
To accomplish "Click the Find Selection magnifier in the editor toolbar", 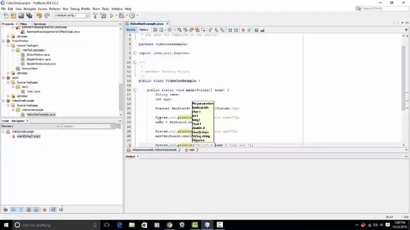I will 179,30.
